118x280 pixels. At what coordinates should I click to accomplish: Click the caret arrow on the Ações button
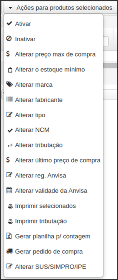coord(11,8)
